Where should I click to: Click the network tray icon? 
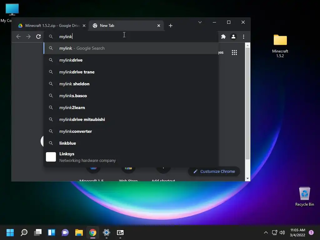[x=275, y=232]
